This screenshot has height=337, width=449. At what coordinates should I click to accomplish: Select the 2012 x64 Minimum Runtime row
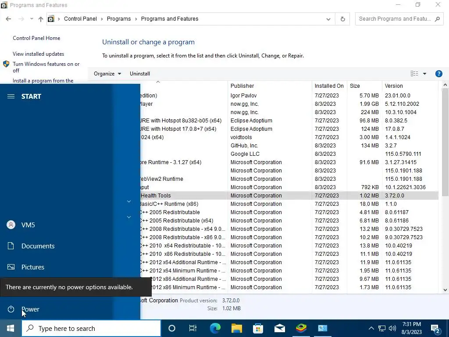[289, 270]
